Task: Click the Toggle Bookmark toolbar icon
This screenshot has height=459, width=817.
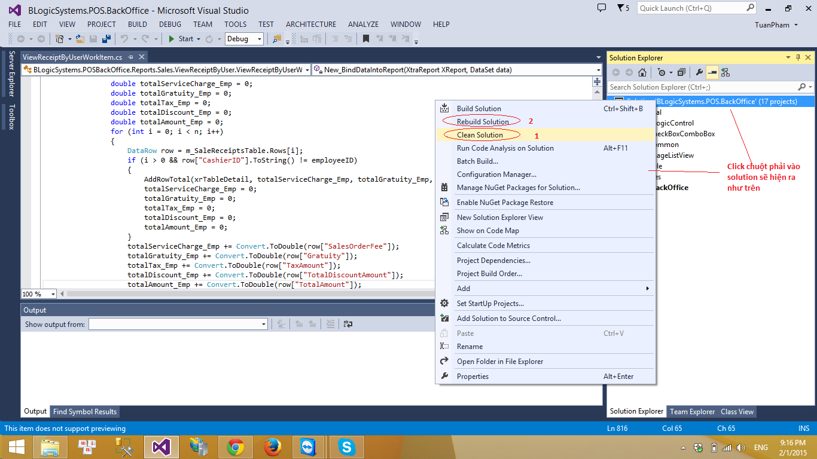Action: [x=365, y=38]
